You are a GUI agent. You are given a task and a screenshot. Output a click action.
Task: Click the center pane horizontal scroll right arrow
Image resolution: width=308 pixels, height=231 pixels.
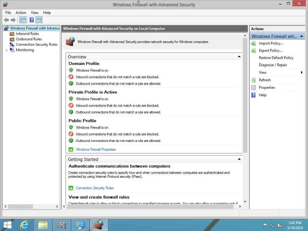[240, 206]
